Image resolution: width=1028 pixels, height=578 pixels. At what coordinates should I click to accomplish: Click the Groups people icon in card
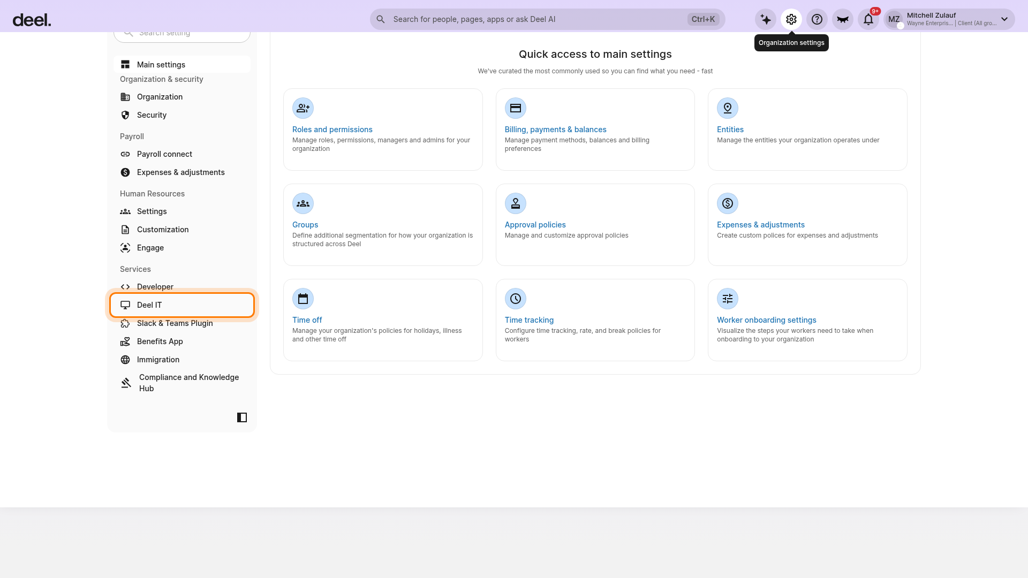[x=303, y=203]
